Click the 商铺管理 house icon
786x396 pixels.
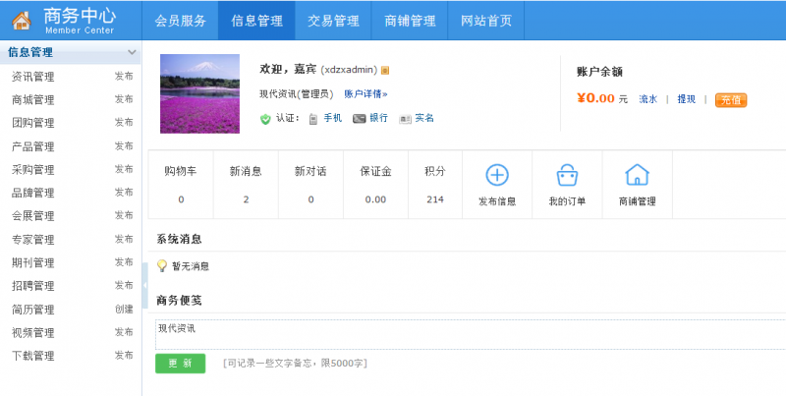[x=637, y=175]
